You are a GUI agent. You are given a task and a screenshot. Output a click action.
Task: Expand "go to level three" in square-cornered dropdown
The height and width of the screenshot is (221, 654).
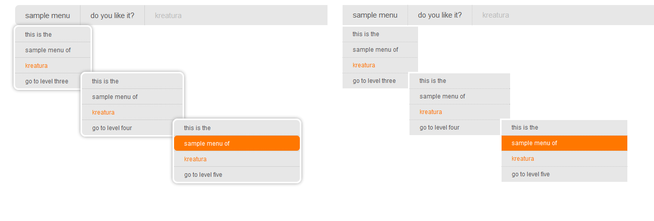pyautogui.click(x=374, y=81)
